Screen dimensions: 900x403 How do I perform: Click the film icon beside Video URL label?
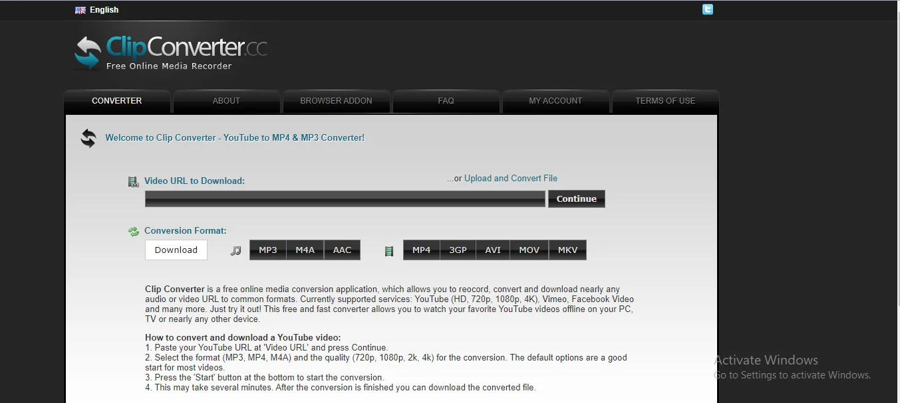[133, 181]
